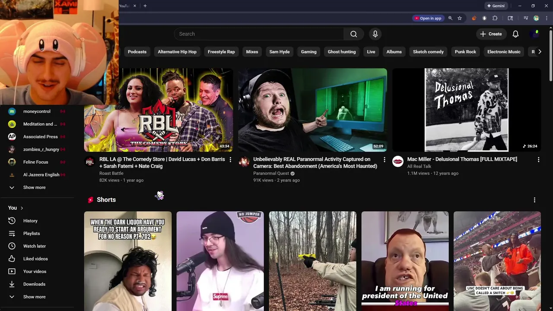Viewport: 553px width, 311px height.
Task: Select the Sam Hyde chip
Action: click(x=280, y=52)
